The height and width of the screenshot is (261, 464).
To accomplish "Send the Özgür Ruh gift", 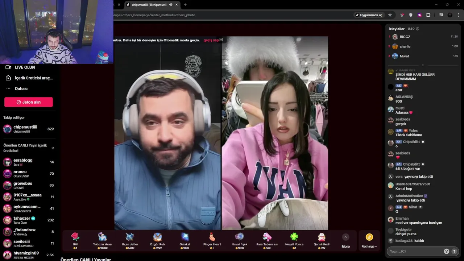I will point(157,241).
